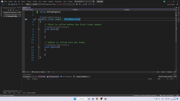The image size is (180, 101).
Task: Click the Сообщение Unity CodeLens above Update
Action: click(x=53, y=45)
